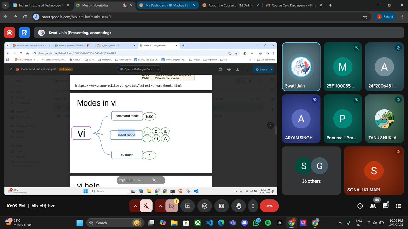This screenshot has height=229, width=408.
Task: Send a reaction emoji
Action: click(x=204, y=206)
